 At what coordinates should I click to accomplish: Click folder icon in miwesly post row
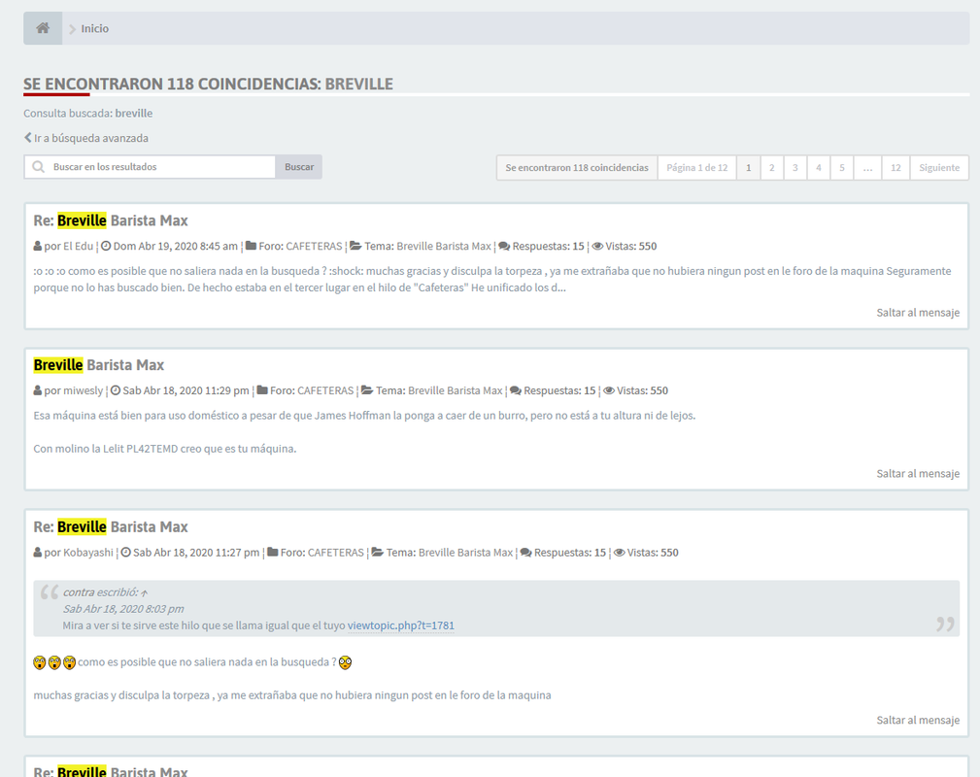262,390
